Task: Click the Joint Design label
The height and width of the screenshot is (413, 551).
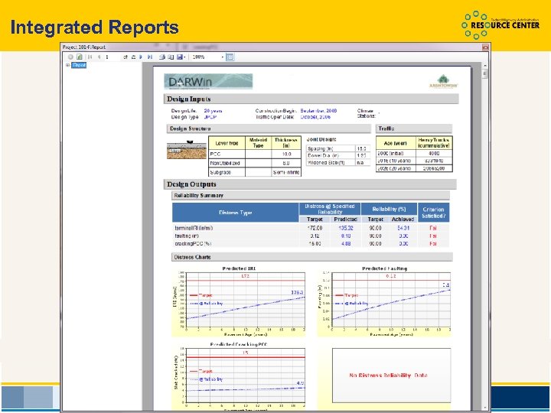Action: (x=321, y=139)
